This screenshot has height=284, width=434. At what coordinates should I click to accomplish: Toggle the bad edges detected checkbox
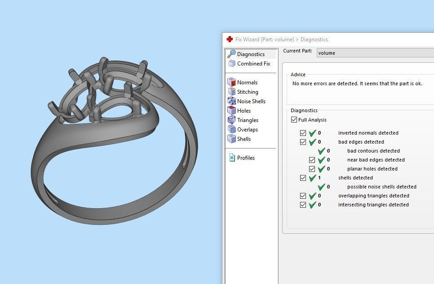pos(303,142)
